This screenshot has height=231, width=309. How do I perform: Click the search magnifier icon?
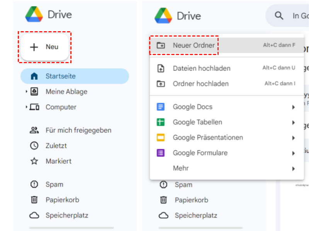point(279,16)
